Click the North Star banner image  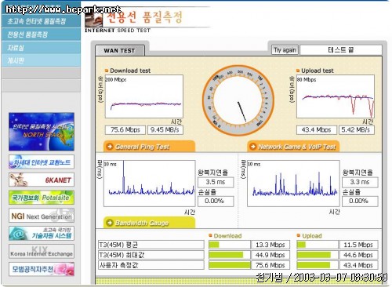(42, 132)
